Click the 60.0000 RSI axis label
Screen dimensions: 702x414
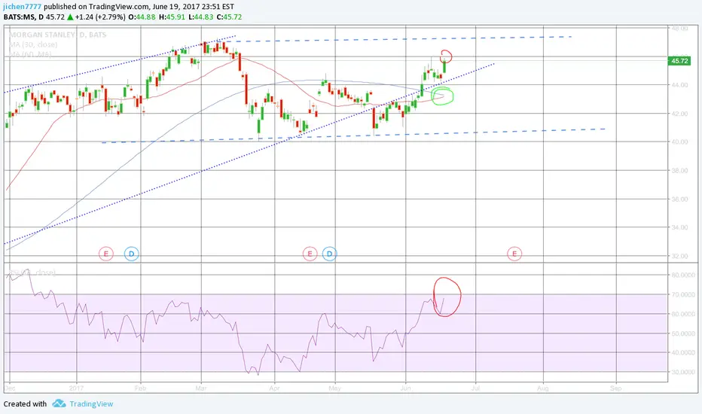click(682, 314)
